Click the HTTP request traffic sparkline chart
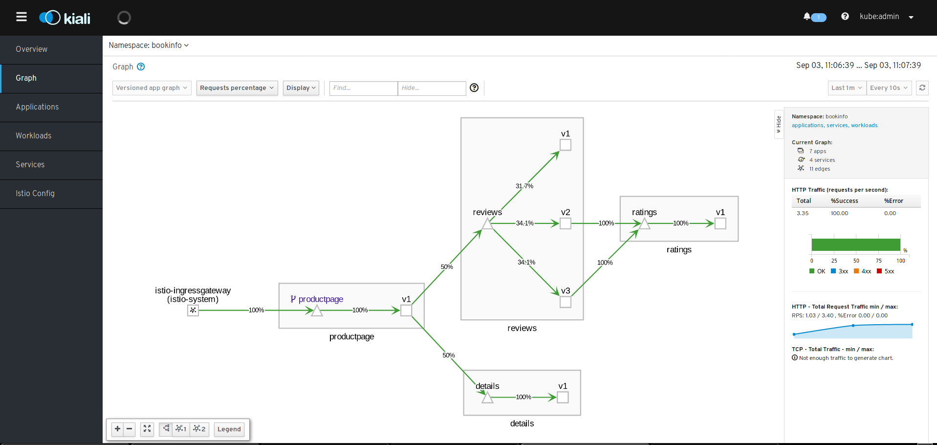 click(853, 331)
